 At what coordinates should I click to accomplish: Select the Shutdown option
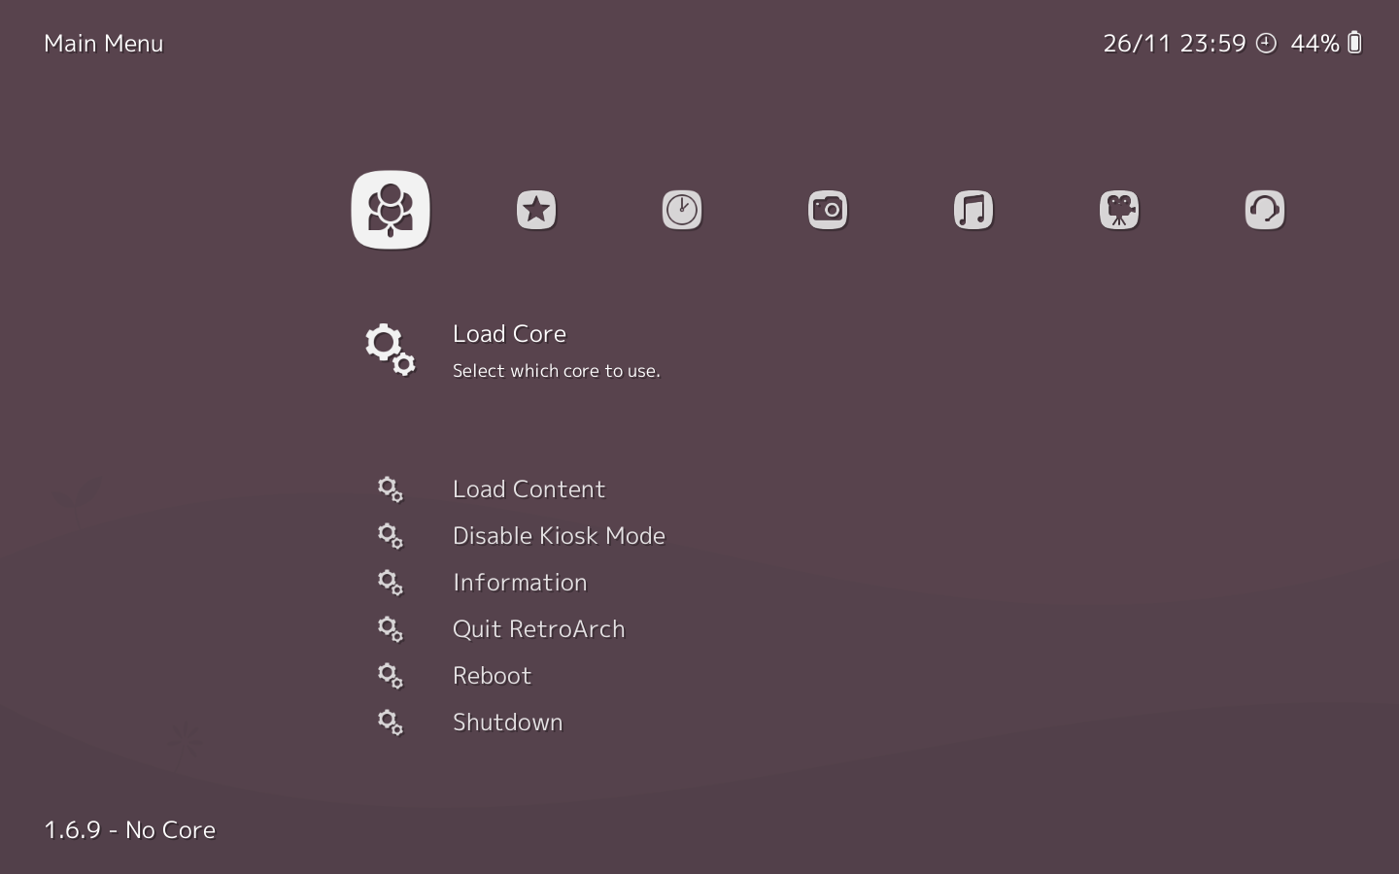coord(507,722)
